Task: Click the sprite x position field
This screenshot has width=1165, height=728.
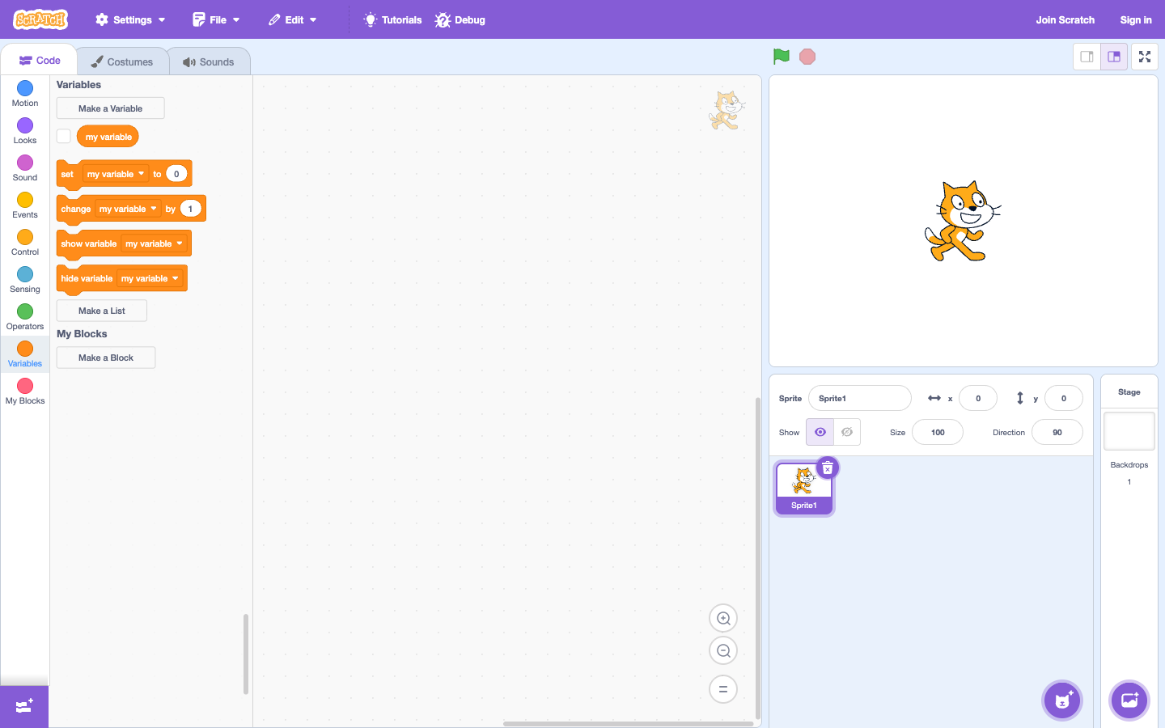Action: (978, 398)
